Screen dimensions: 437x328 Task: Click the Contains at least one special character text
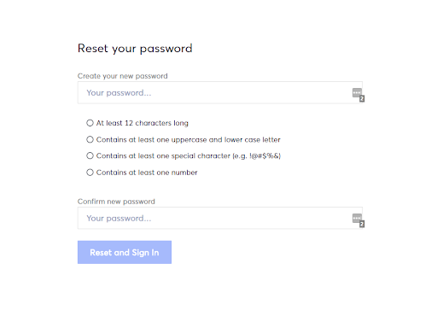click(x=163, y=155)
